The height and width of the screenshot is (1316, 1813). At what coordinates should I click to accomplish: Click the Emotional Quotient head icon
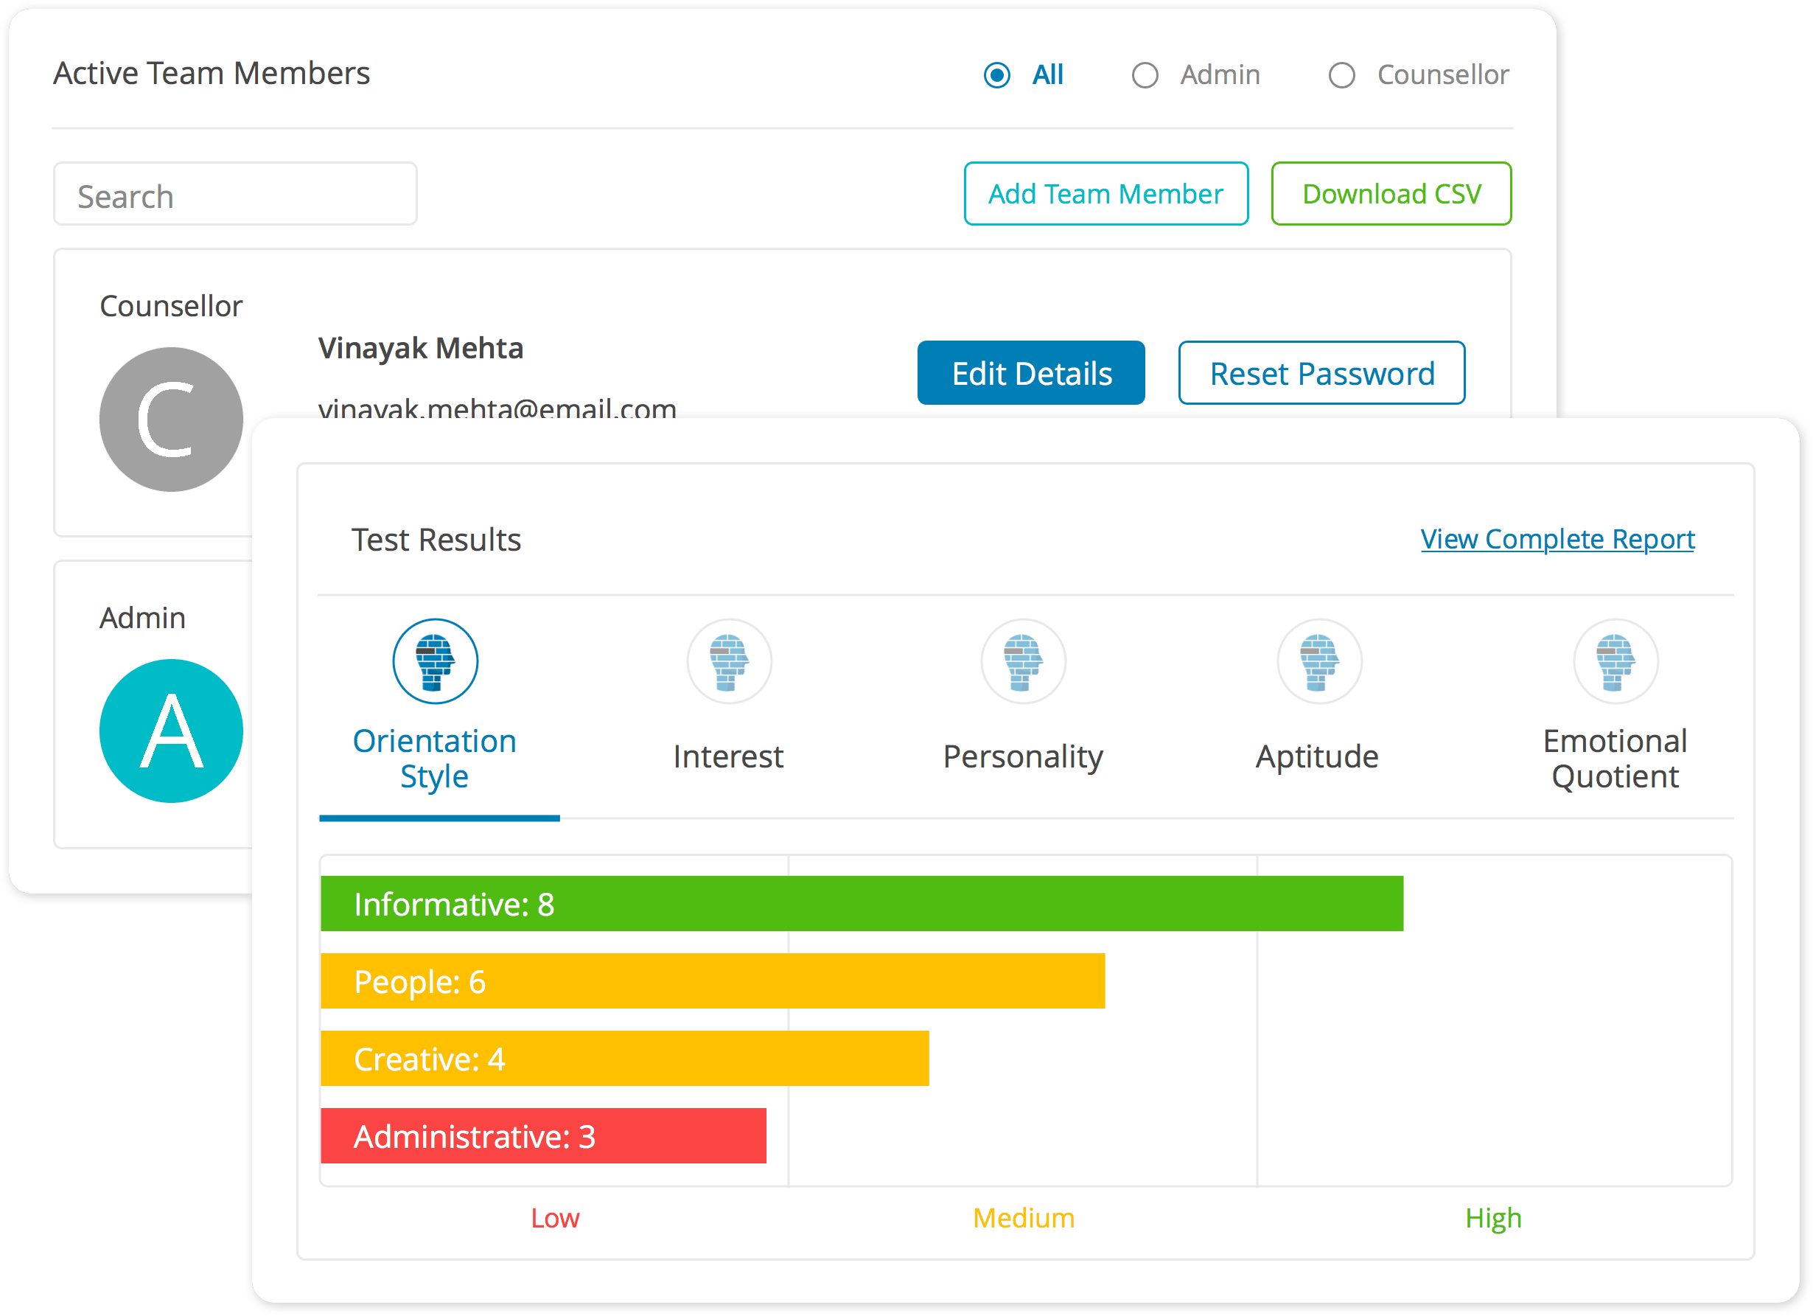point(1615,661)
